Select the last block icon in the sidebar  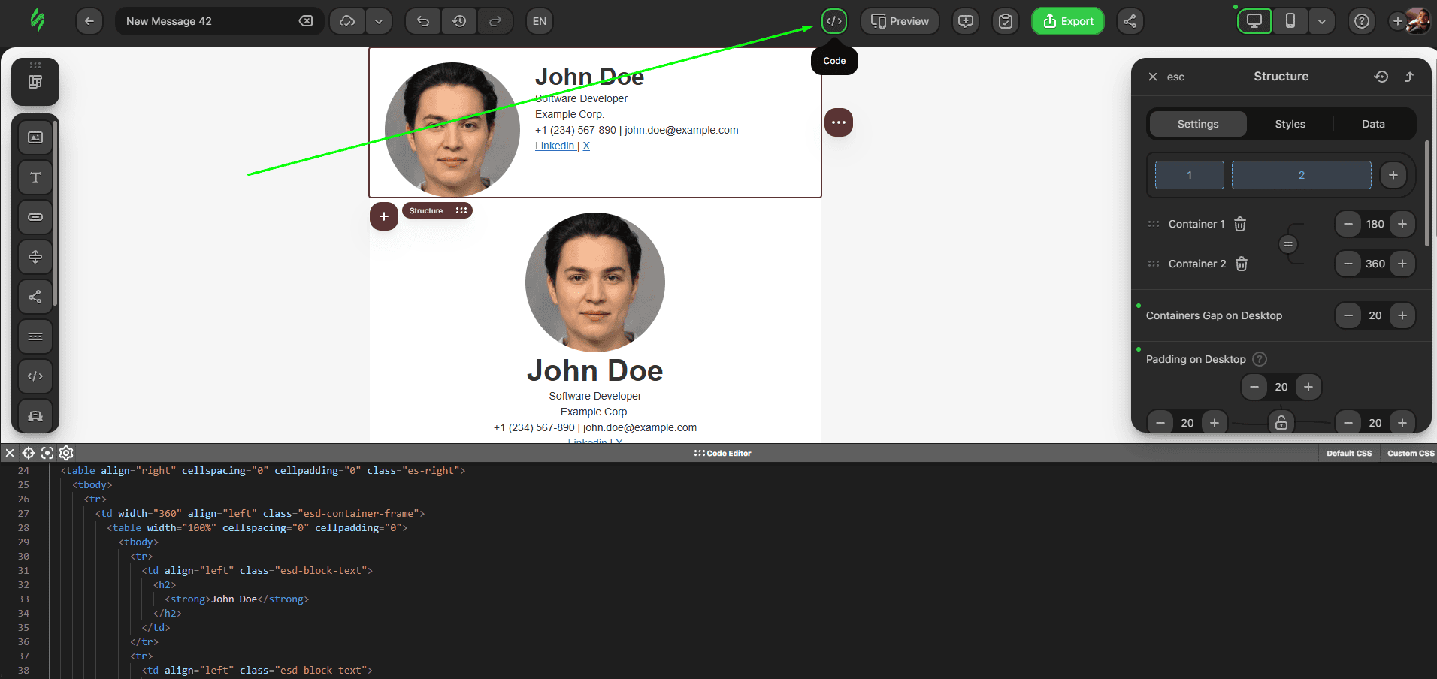click(x=35, y=416)
